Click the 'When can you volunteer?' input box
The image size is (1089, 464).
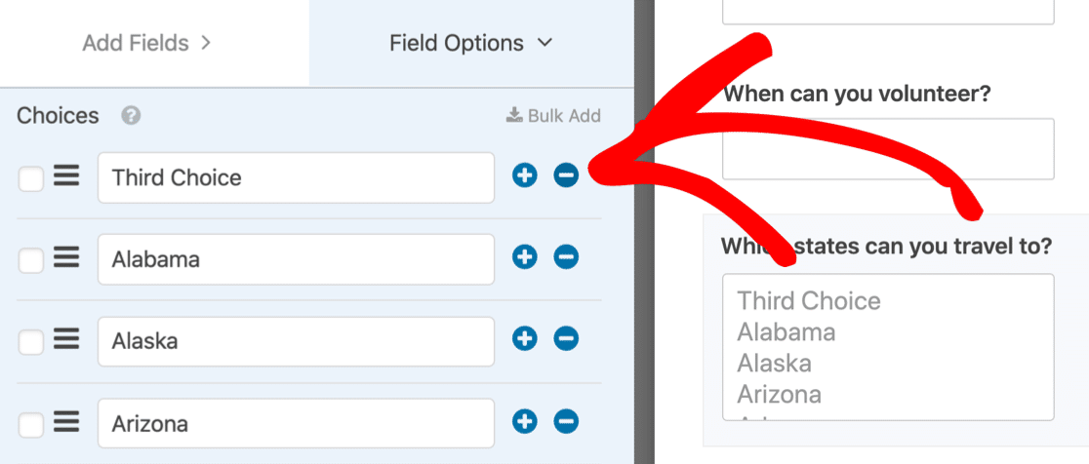(x=888, y=149)
